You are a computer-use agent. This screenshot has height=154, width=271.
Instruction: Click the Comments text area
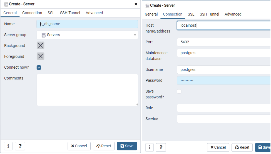pyautogui.click(x=87, y=90)
